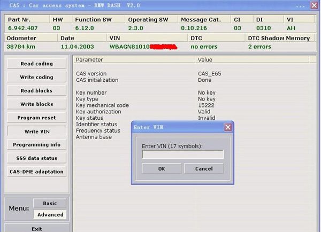321x232 pixels.
Task: Click the Part Nr. value 6.942.487
Action: 23,28
